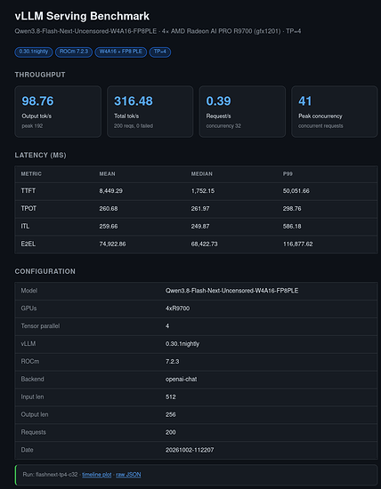
Task: Click the TP=4 badge
Action: point(160,52)
